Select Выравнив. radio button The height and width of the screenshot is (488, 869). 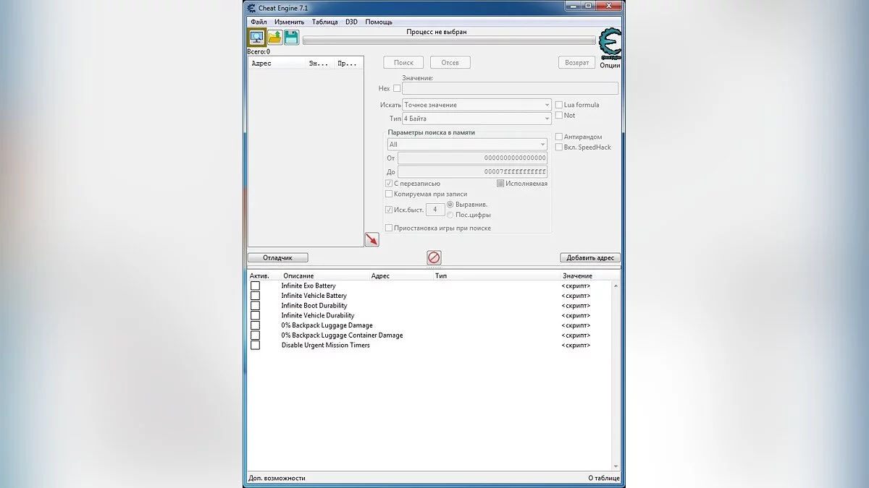[450, 205]
